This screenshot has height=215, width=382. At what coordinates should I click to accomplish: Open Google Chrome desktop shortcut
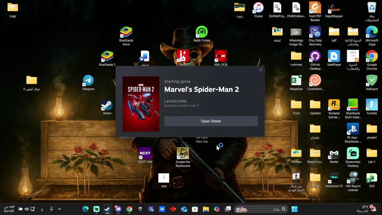click(x=372, y=60)
